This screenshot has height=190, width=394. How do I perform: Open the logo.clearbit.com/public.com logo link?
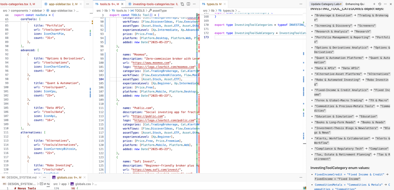(x=164, y=120)
